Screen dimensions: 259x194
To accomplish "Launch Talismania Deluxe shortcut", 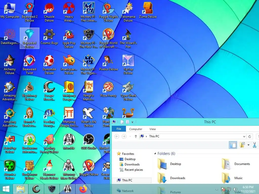I will coord(128,12).
